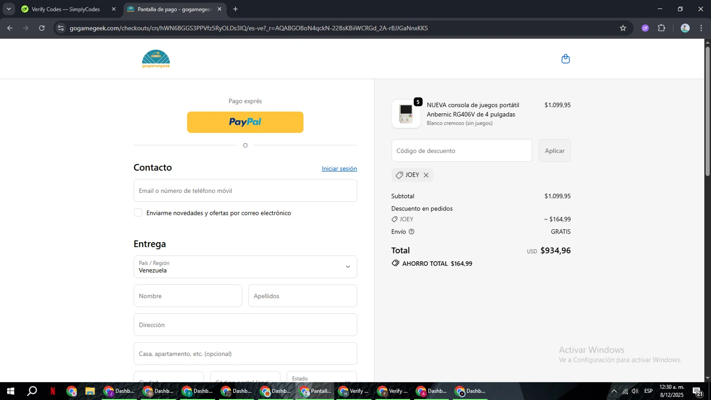
Task: Click the GRATIS shipping value
Action: pyautogui.click(x=561, y=232)
